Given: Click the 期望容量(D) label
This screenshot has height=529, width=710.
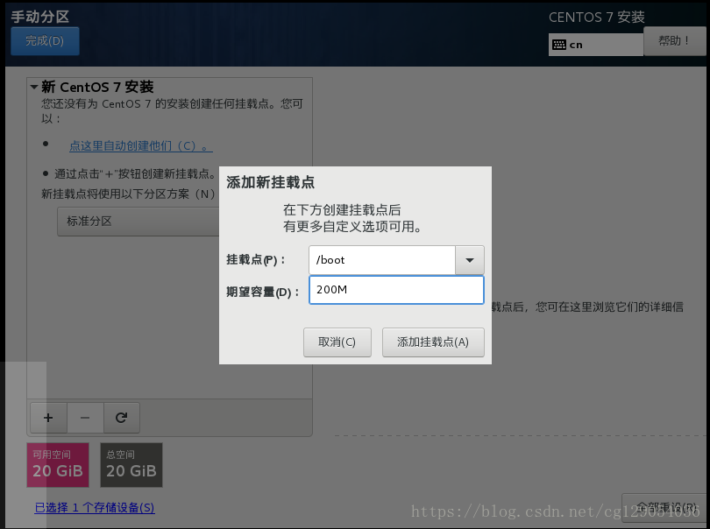Looking at the screenshot, I should 263,293.
